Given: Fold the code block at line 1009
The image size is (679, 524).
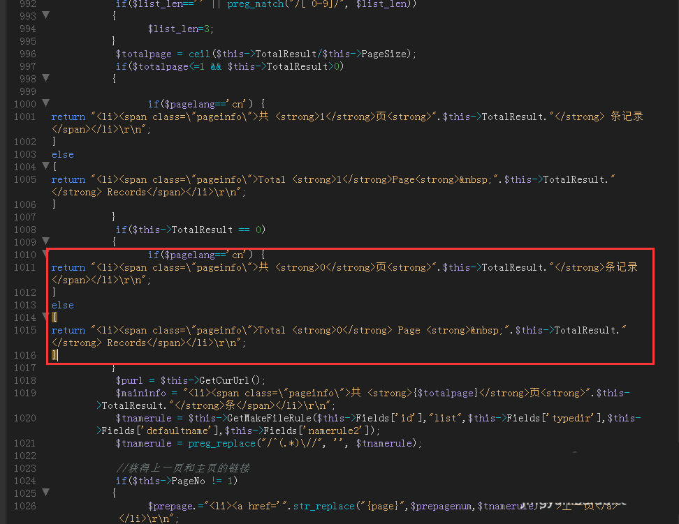Looking at the screenshot, I should pos(46,242).
